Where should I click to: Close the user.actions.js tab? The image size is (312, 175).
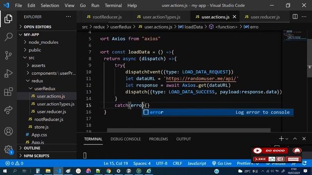tap(234, 17)
